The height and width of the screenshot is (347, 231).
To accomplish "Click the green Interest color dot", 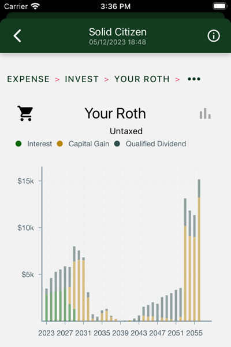I will tap(18, 144).
